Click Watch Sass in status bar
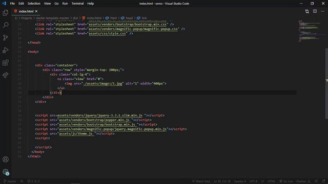The height and width of the screenshot is (184, 328). [x=201, y=181]
